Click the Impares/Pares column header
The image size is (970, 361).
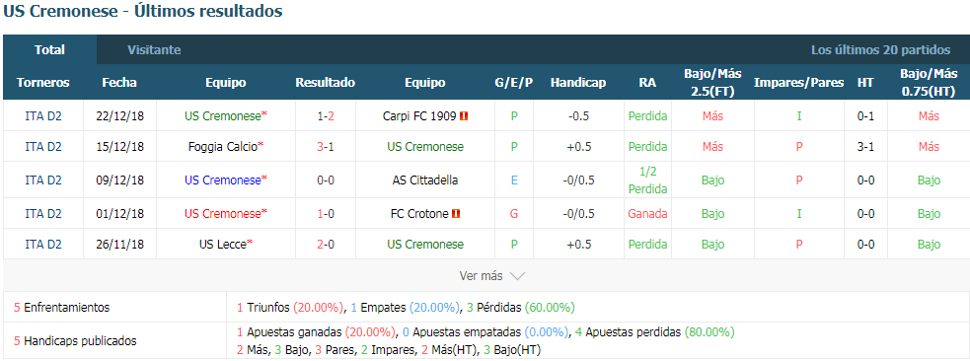[798, 82]
